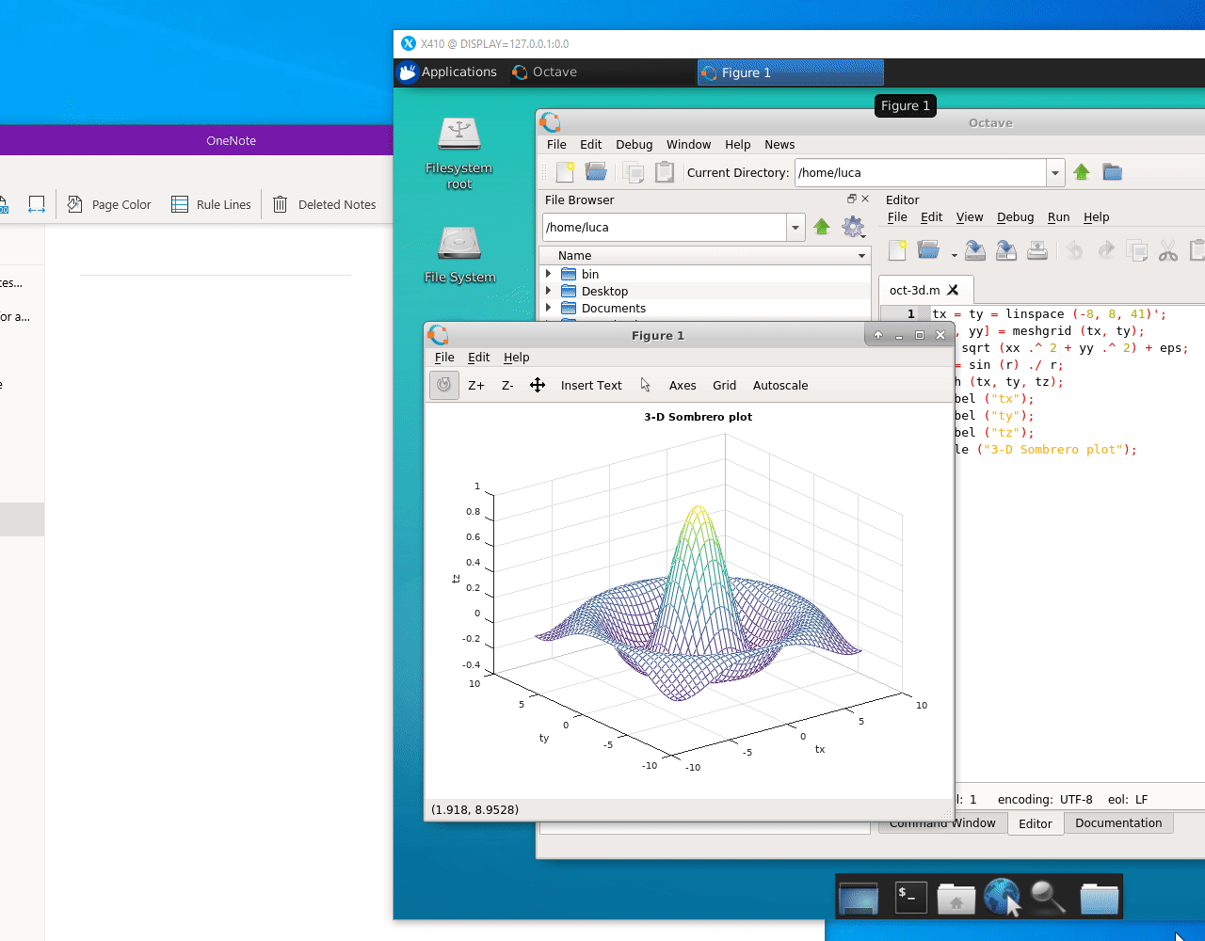Go up one directory in File Browser
Image resolution: width=1205 pixels, height=941 pixels.
pyautogui.click(x=822, y=227)
